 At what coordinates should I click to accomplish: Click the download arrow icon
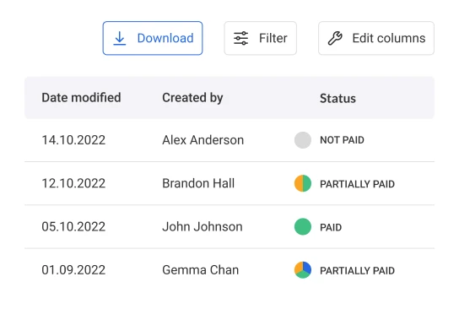pyautogui.click(x=120, y=38)
